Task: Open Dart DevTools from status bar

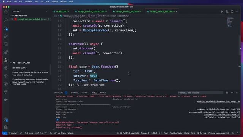Action: click(x=176, y=133)
